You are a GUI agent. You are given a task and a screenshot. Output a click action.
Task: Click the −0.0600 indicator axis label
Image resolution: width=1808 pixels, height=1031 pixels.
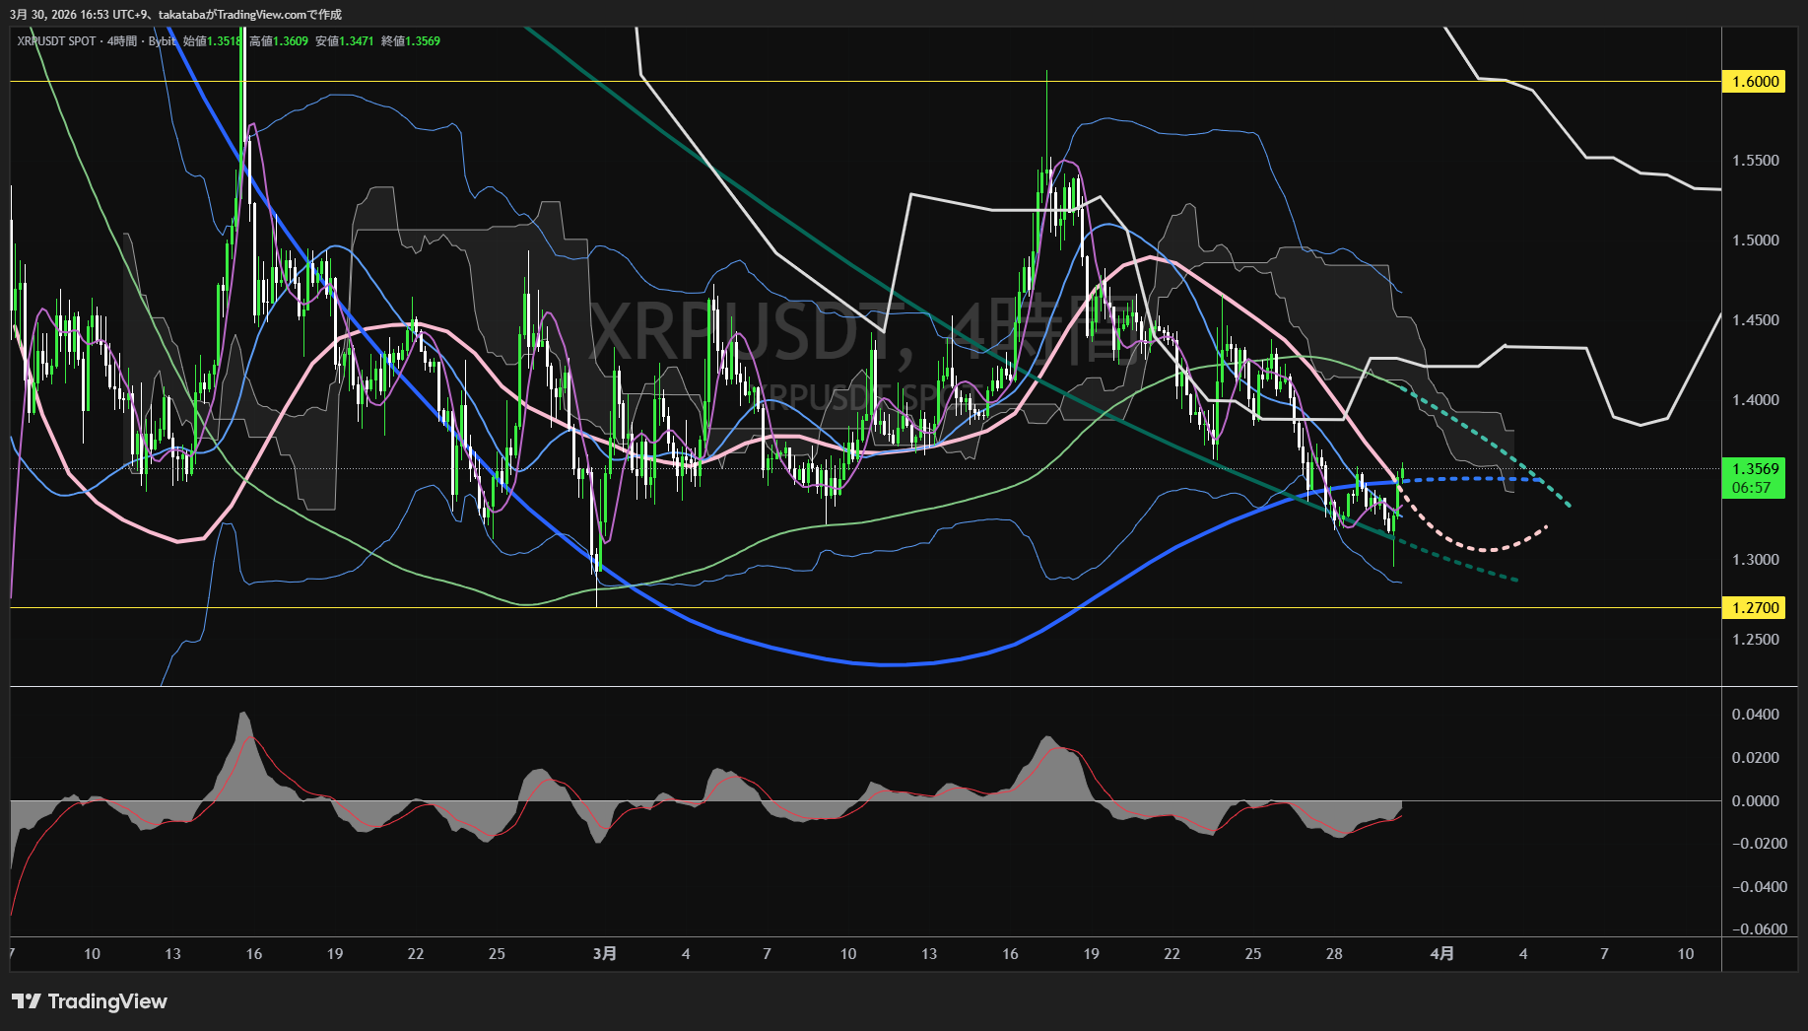click(1759, 929)
